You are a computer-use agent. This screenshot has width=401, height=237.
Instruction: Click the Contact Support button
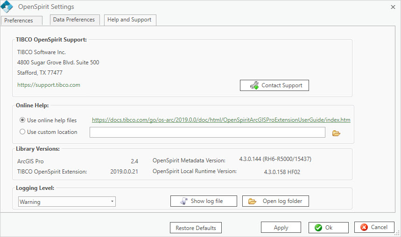coord(274,85)
